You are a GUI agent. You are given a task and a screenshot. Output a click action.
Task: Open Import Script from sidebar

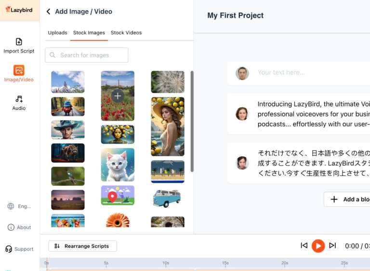pos(19,45)
